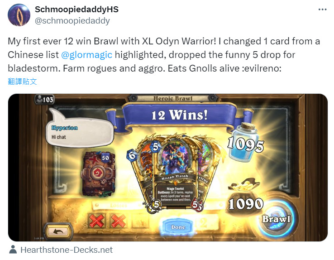Click the glowing Brawl portal button
This screenshot has width=334, height=260.
coord(276,219)
